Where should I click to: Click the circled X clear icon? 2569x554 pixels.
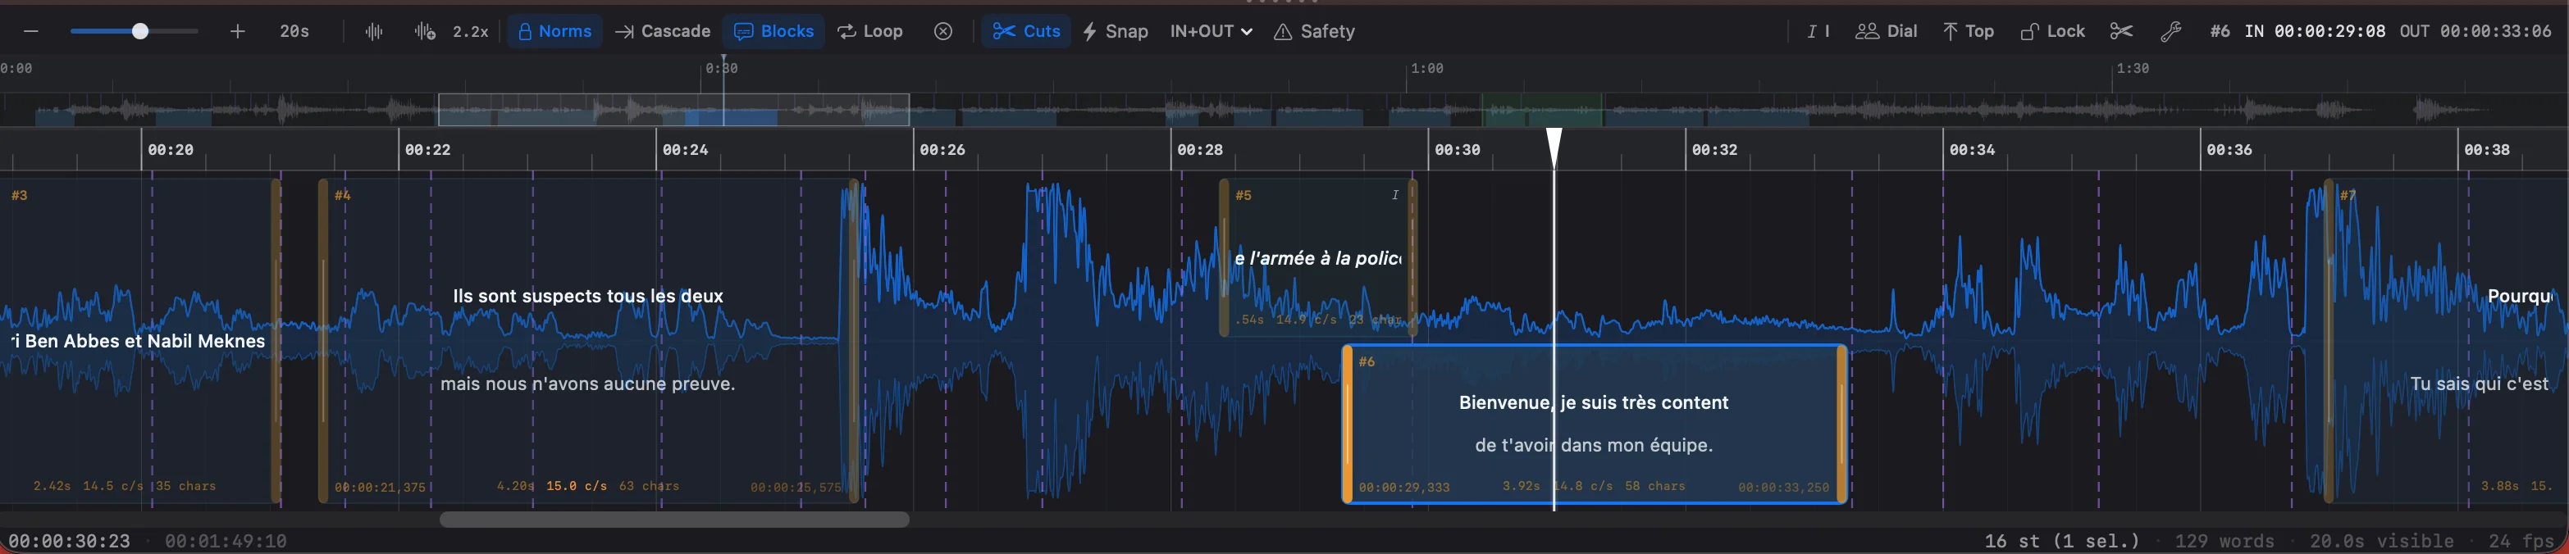[942, 32]
